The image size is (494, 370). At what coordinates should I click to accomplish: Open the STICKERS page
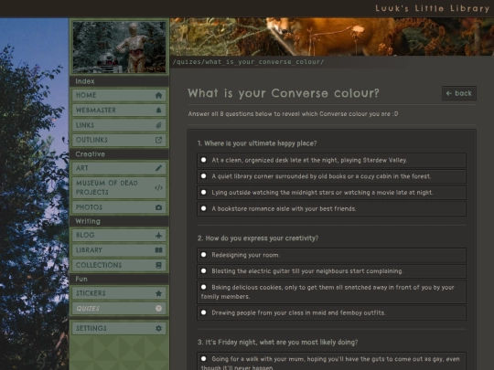click(119, 293)
